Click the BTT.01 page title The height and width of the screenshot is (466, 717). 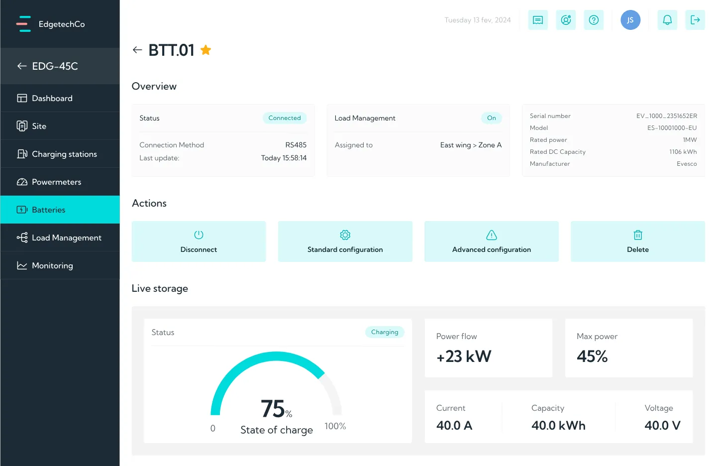point(171,50)
